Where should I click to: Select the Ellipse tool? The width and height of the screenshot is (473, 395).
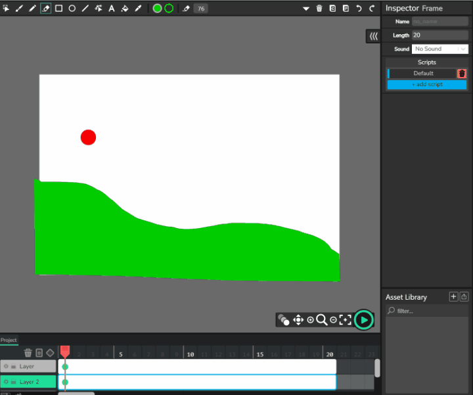(x=72, y=9)
